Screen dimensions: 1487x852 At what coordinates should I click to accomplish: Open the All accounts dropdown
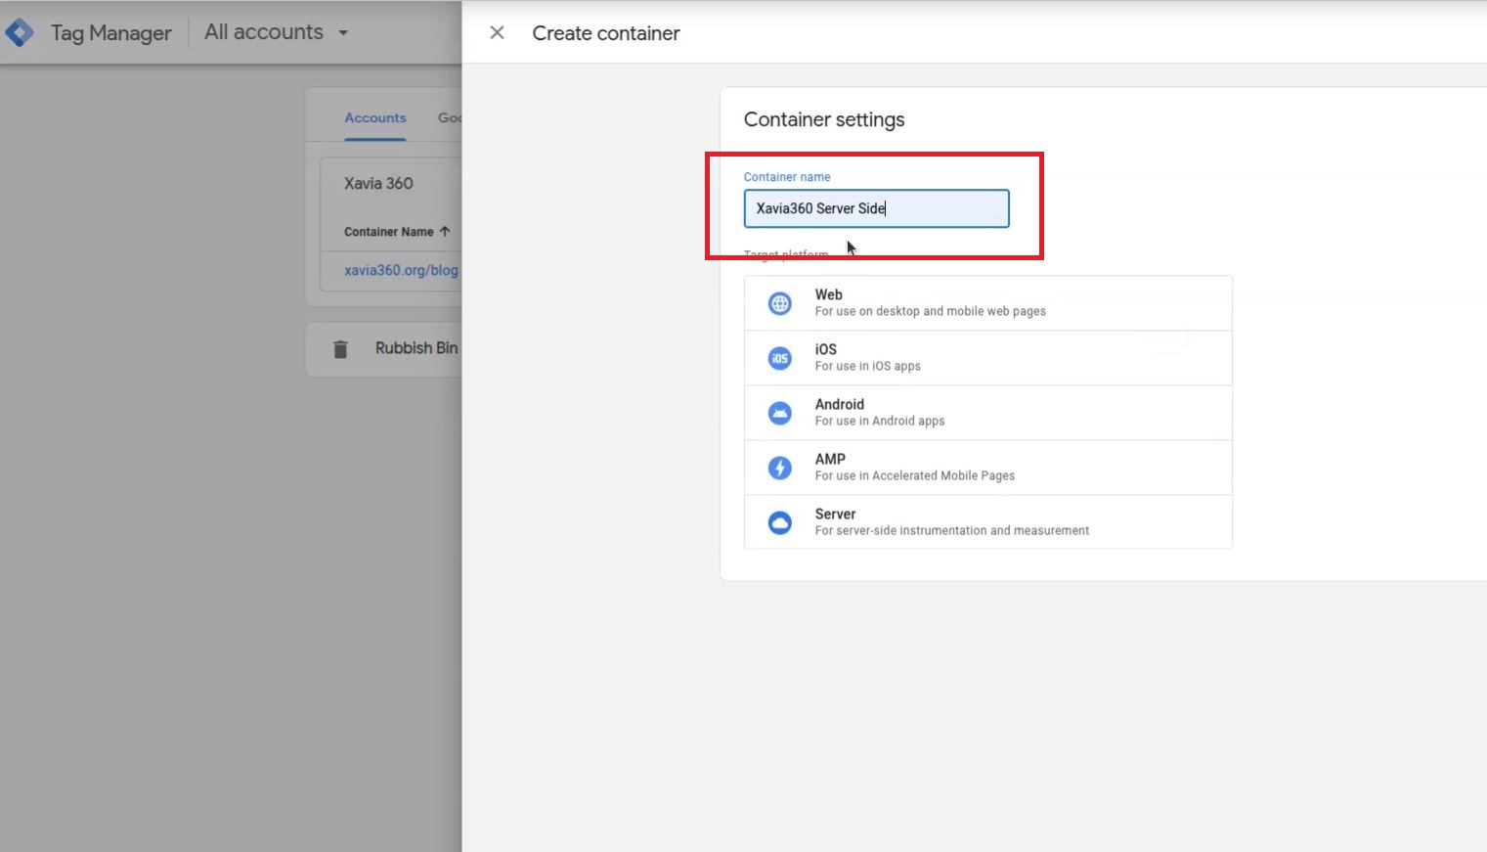(x=276, y=32)
